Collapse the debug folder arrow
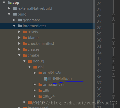The height and width of the screenshot is (108, 120). tap(25, 61)
